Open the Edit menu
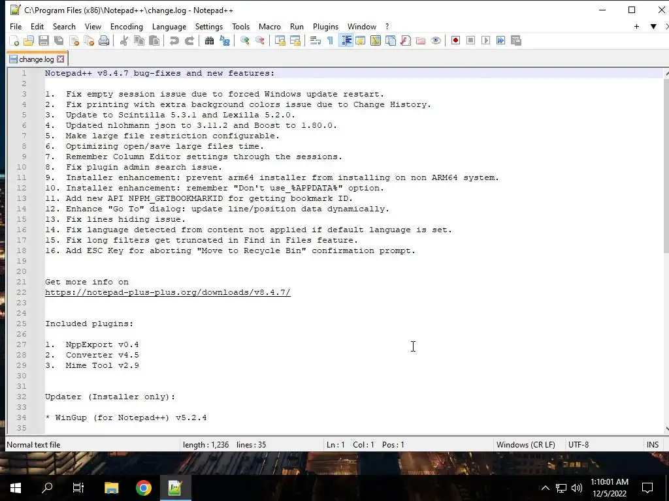This screenshot has height=501, width=669. [37, 26]
